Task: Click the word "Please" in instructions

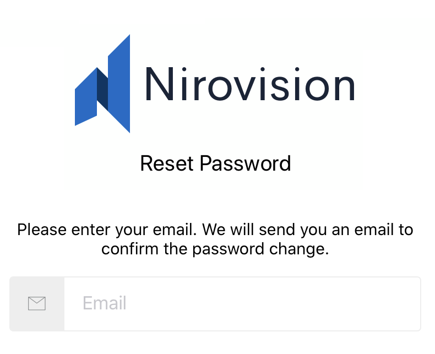Action: coord(42,229)
